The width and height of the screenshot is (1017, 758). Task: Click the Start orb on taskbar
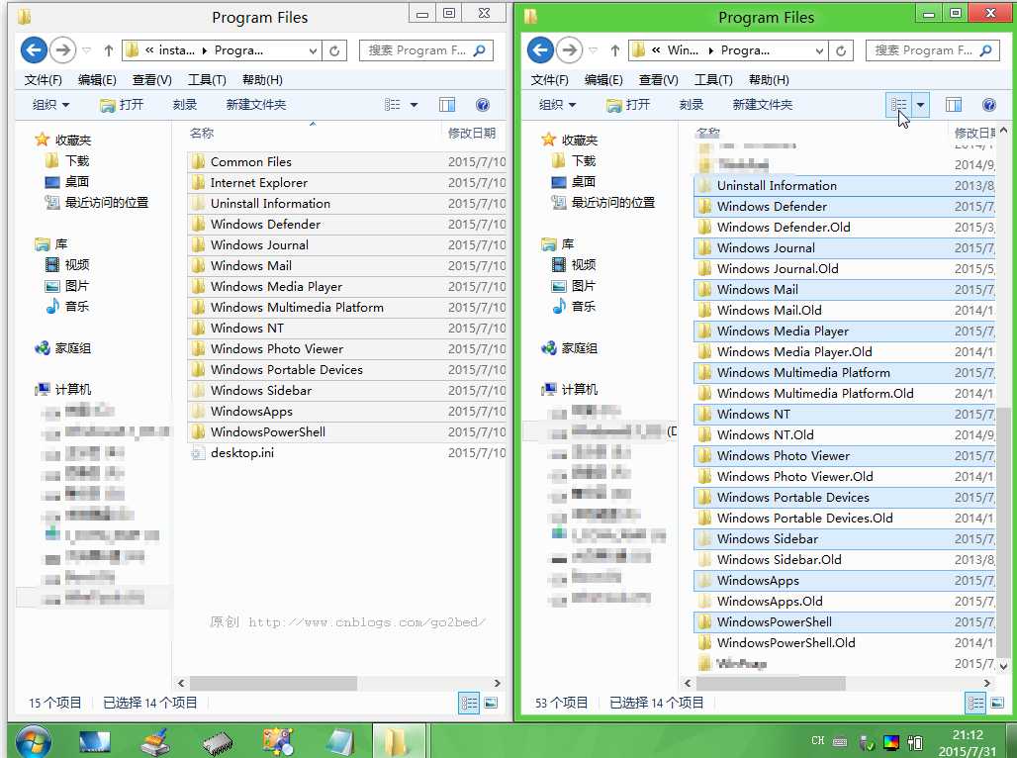pyautogui.click(x=33, y=741)
